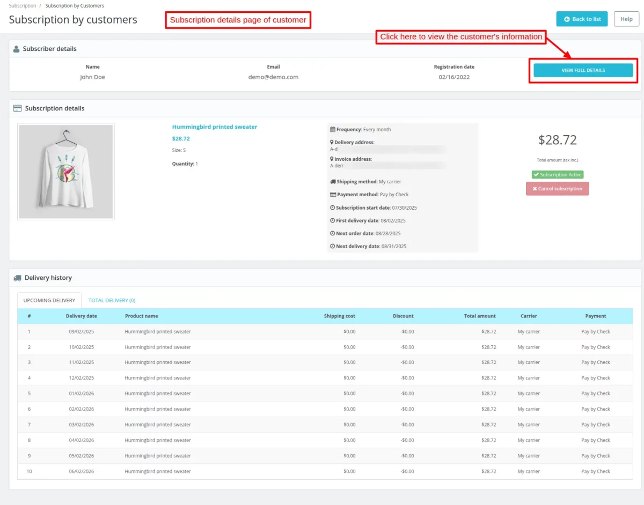Switch to the Total Delivery (0) tab

tap(112, 300)
